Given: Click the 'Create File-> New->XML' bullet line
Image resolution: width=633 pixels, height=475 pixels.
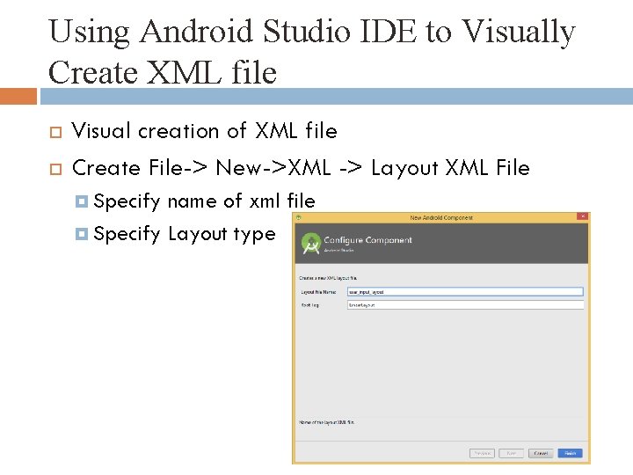Looking at the screenshot, I should (301, 167).
